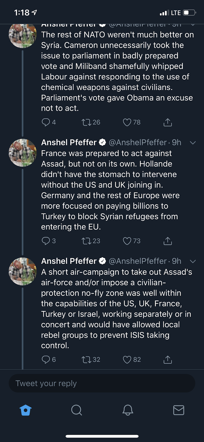
Task: Like the tweet about NATO and Syria
Action: [127, 122]
